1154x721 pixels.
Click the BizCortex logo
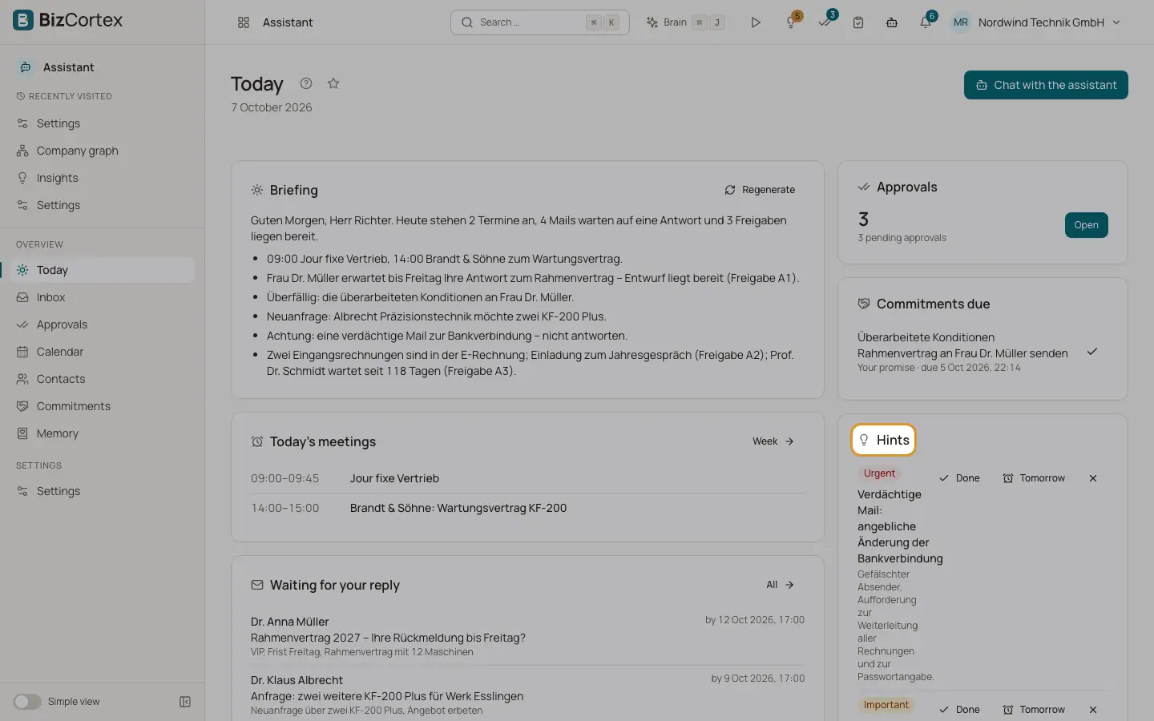(x=68, y=20)
